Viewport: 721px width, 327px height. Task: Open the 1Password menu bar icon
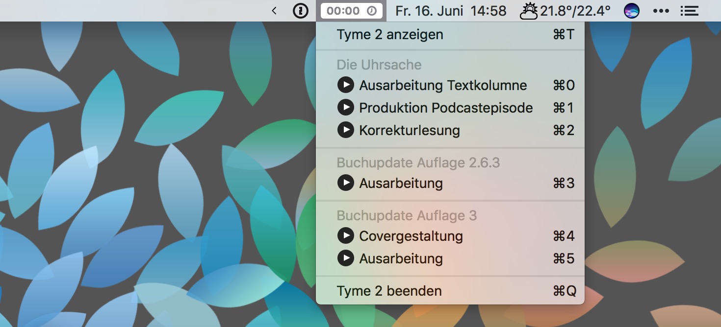click(x=301, y=11)
